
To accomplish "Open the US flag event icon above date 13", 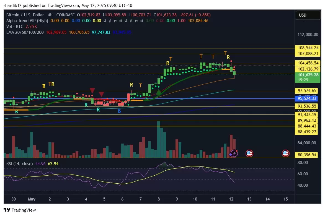I will (249, 153).
